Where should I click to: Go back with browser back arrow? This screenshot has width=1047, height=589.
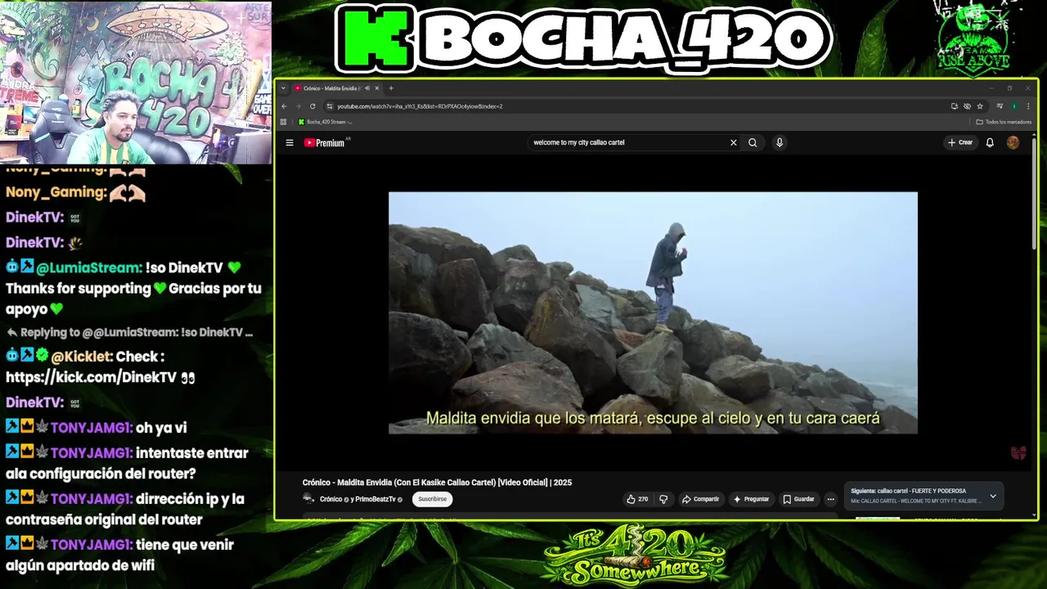coord(284,106)
